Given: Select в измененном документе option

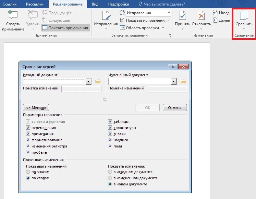Looking at the screenshot, I should [x=110, y=178].
